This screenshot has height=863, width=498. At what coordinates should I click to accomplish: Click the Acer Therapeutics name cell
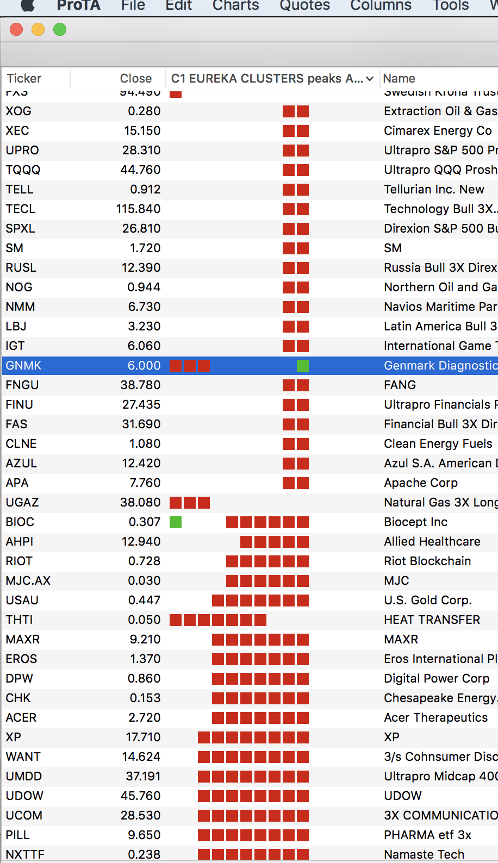(435, 717)
